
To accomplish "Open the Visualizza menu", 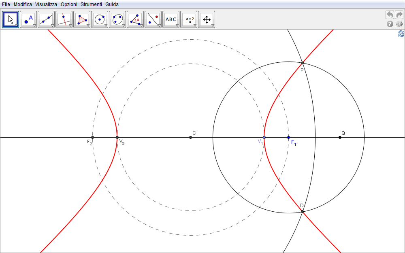I will [x=46, y=4].
